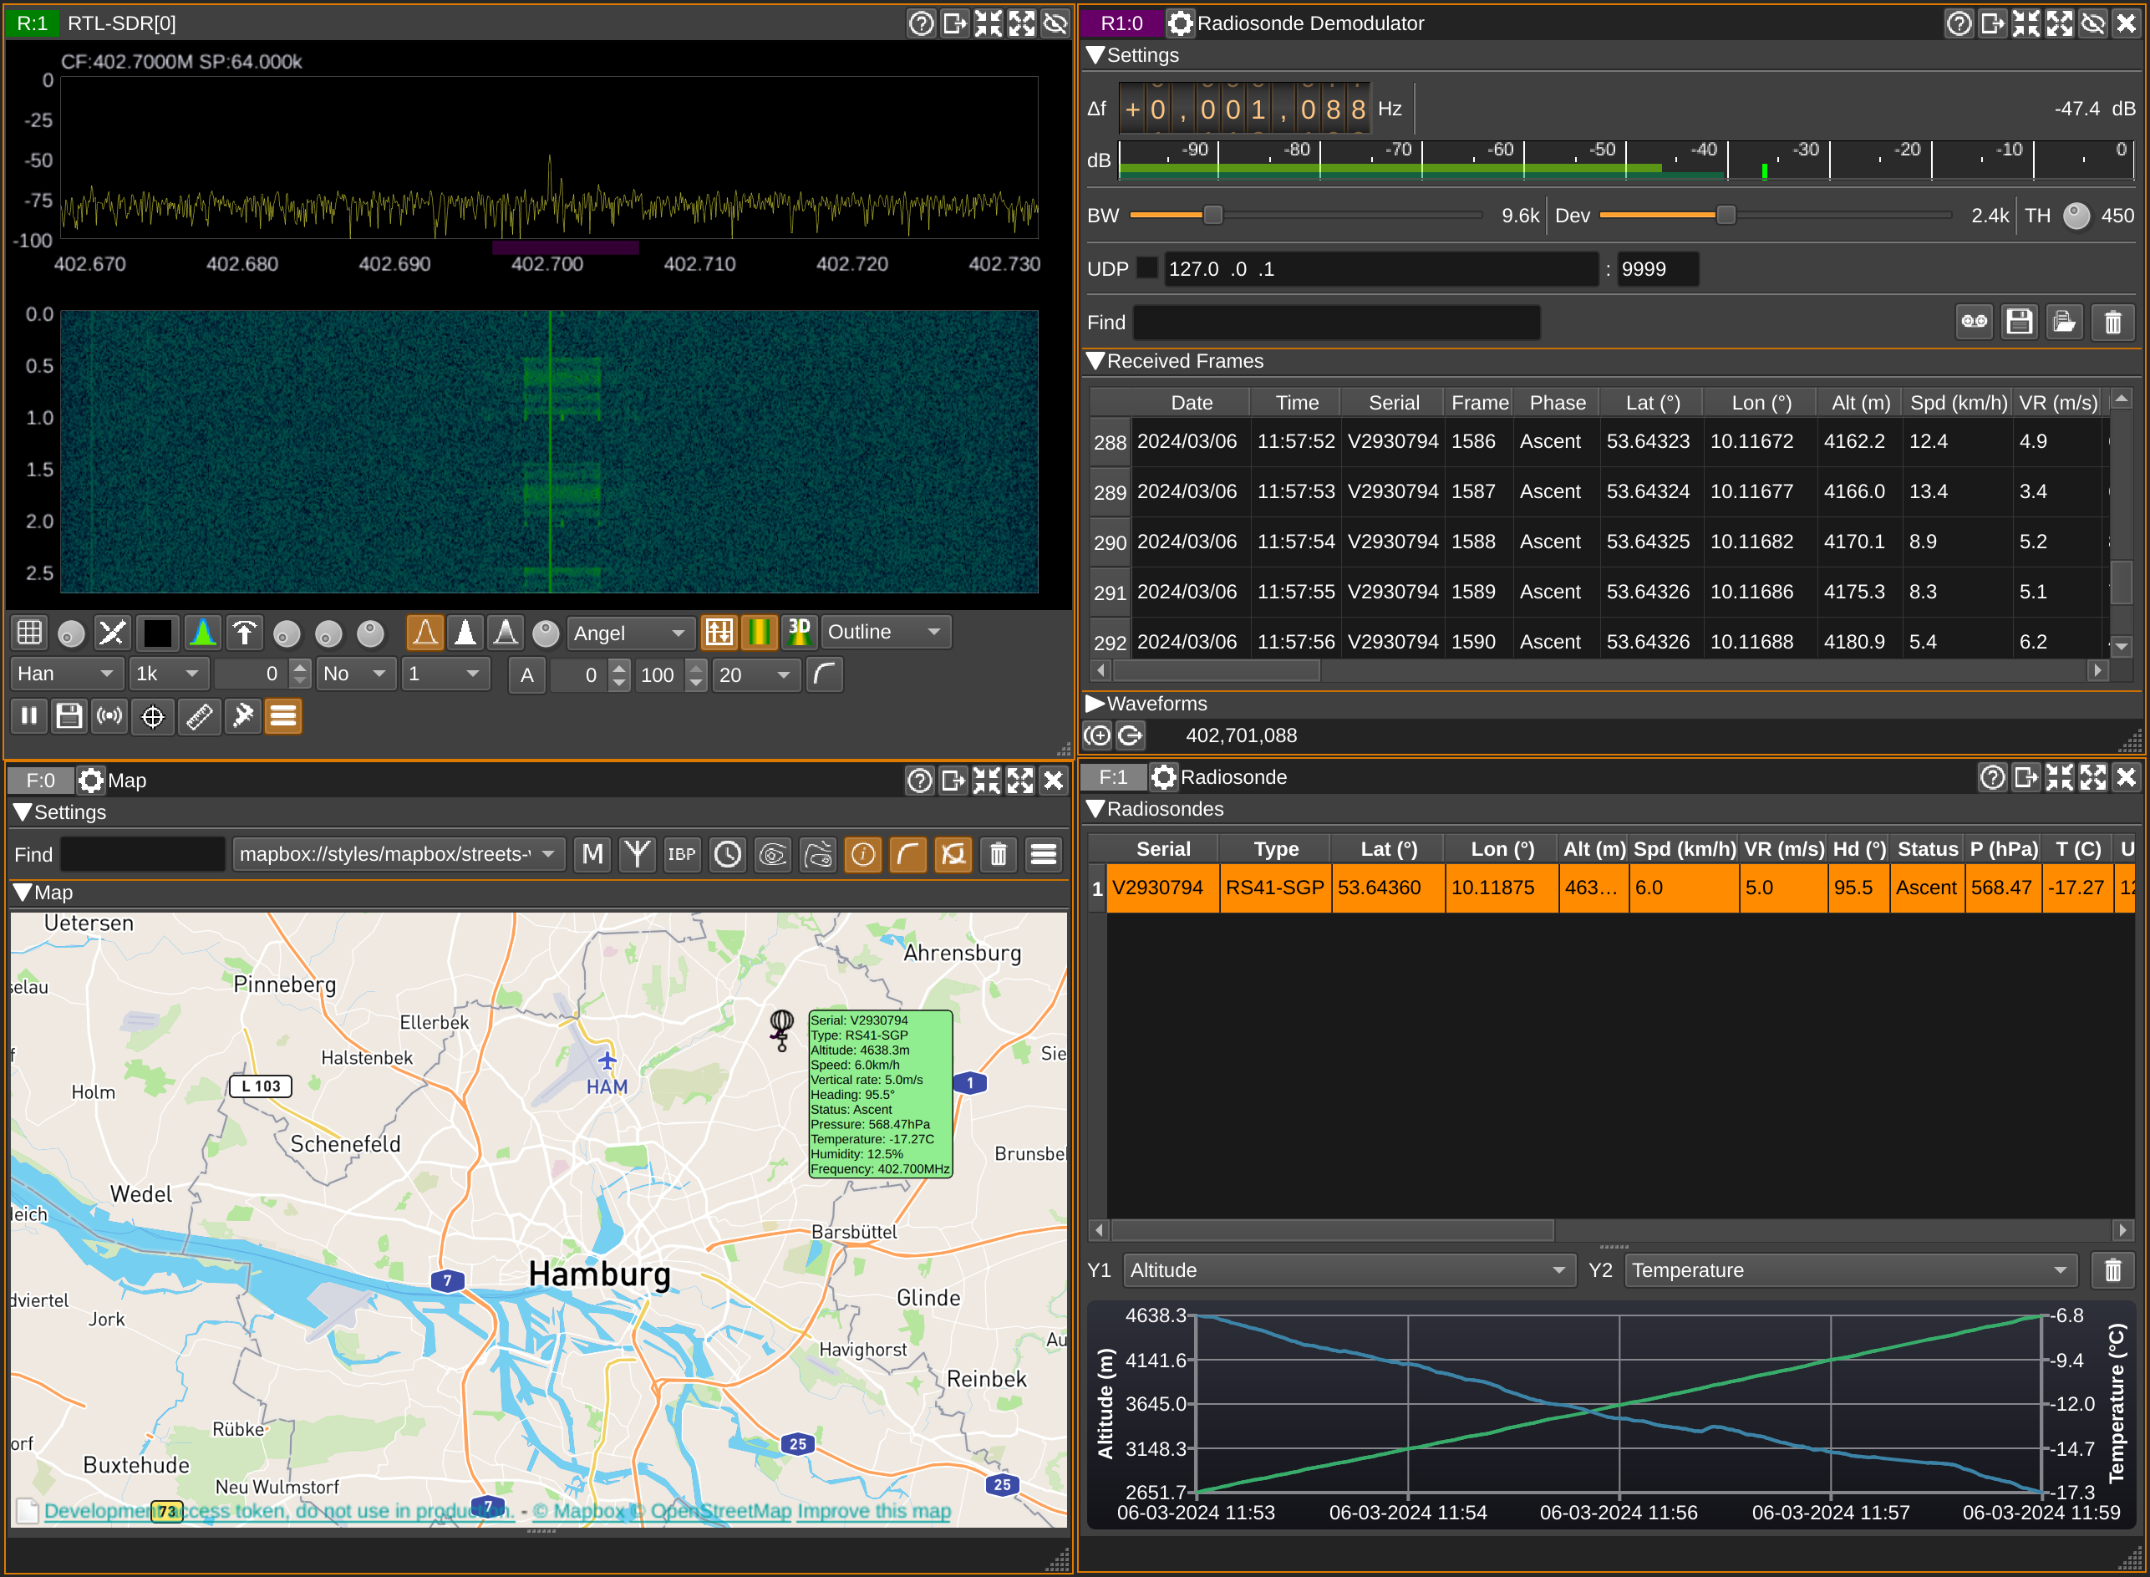Toggle map item names info button
This screenshot has height=1577, width=2150.
[x=862, y=853]
